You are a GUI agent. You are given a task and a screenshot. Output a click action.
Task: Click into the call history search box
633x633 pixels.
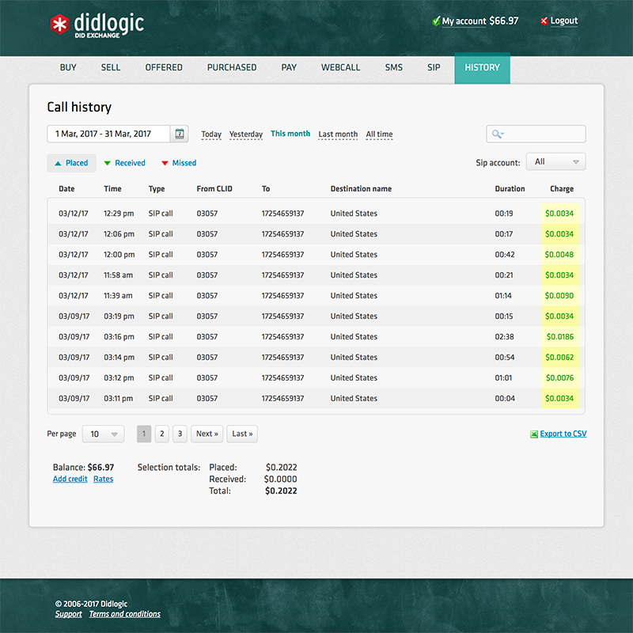pyautogui.click(x=536, y=134)
